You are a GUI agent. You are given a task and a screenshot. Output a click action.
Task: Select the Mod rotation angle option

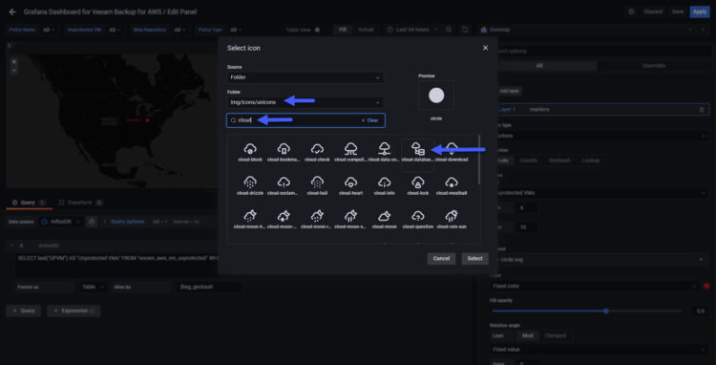tap(528, 335)
